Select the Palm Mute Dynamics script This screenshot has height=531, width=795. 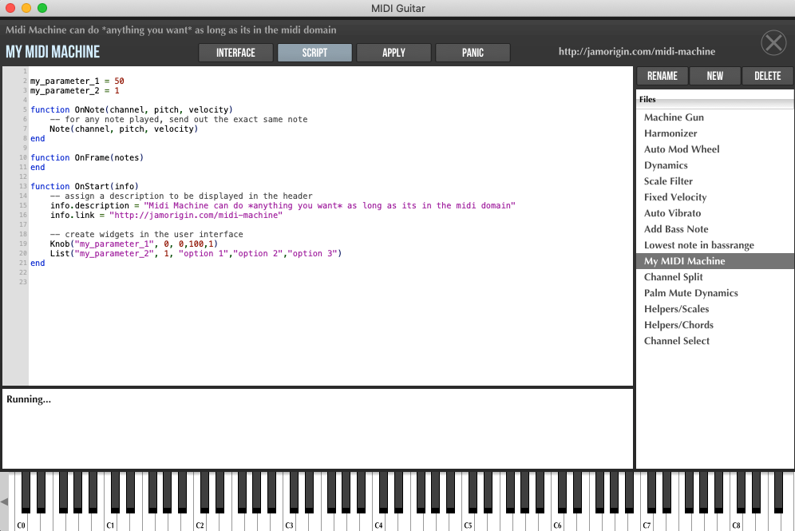[x=715, y=293]
